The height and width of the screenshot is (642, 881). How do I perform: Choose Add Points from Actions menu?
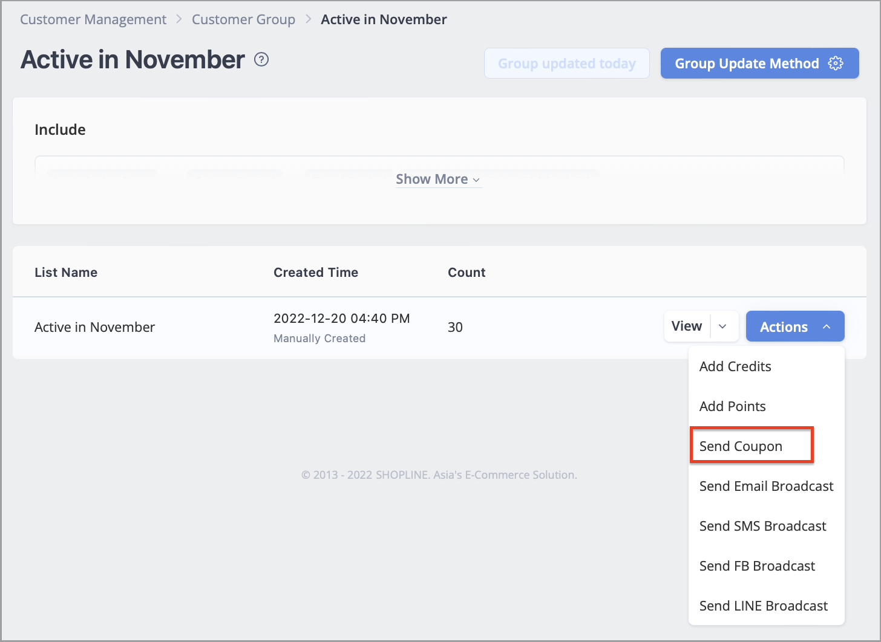[766, 406]
